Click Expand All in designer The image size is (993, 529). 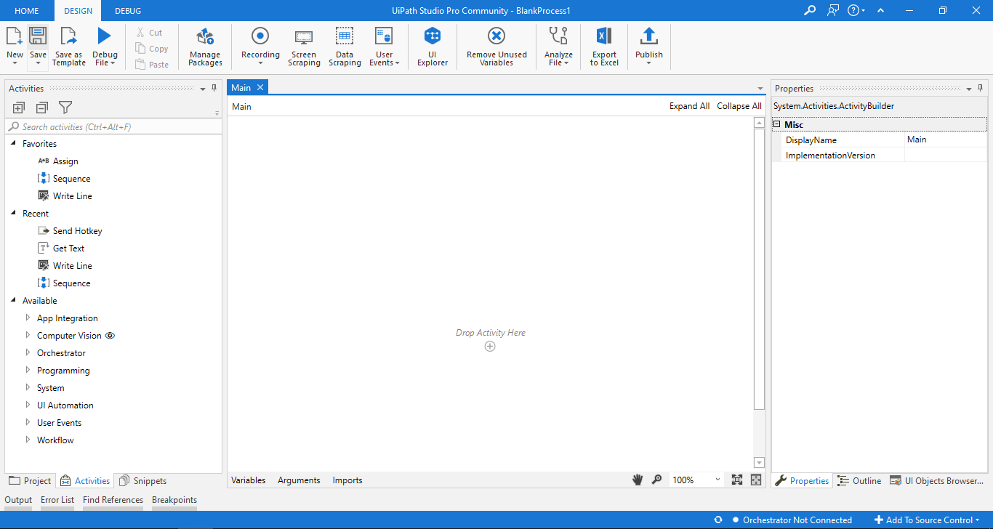tap(689, 106)
